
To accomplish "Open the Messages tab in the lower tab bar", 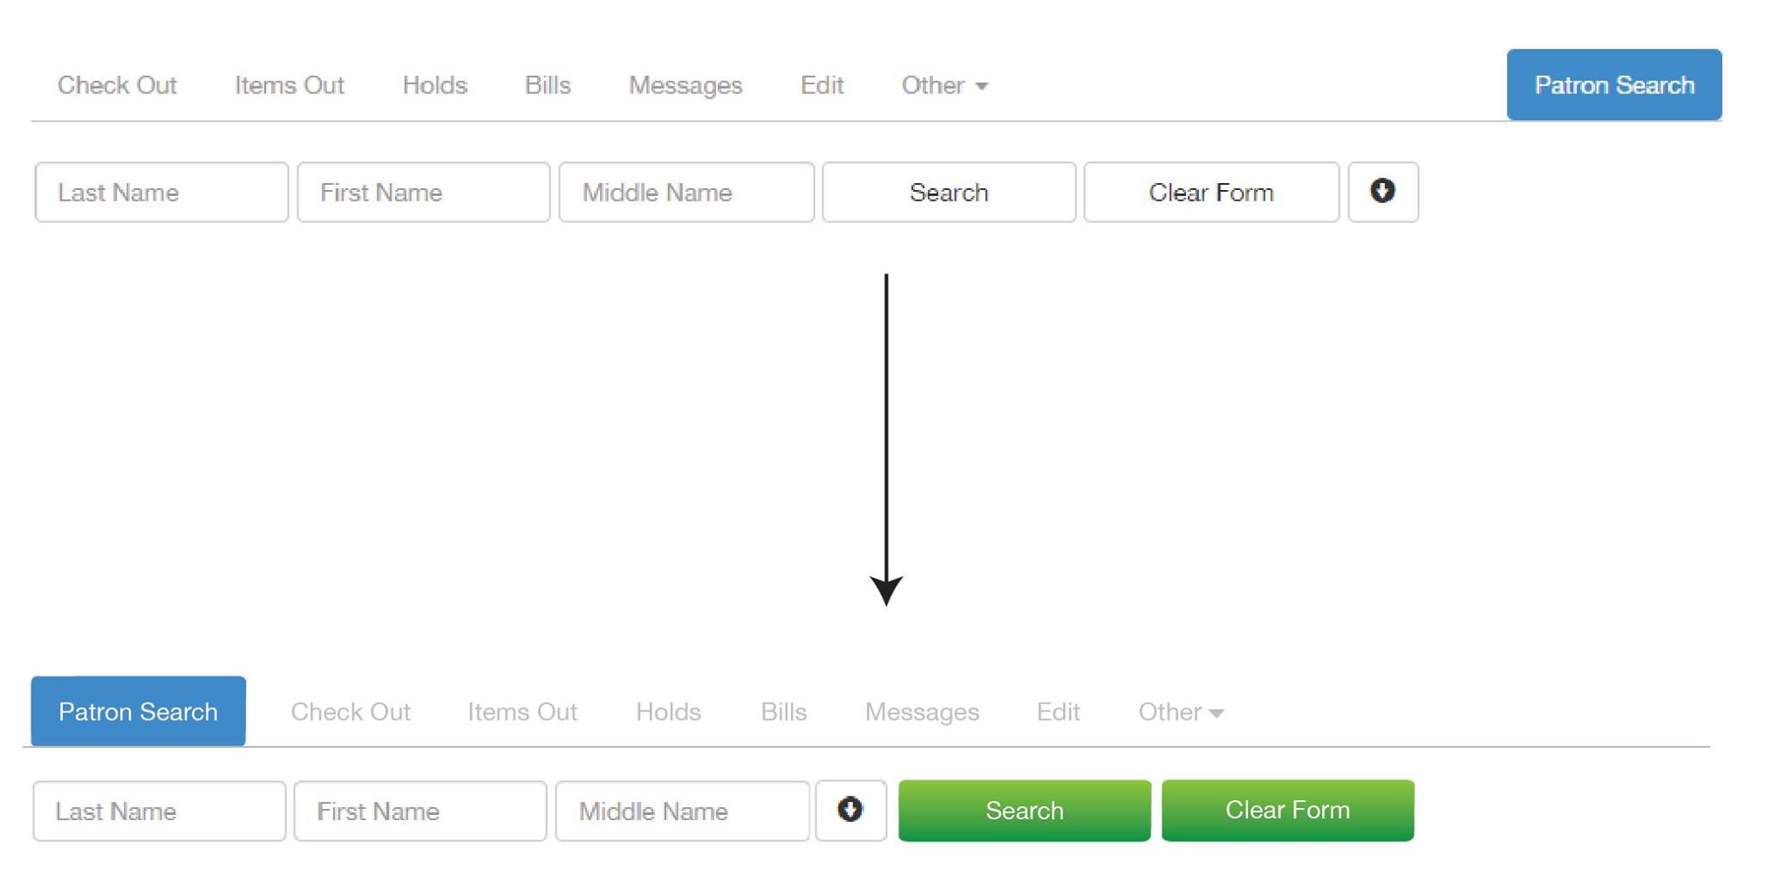I will tap(922, 712).
